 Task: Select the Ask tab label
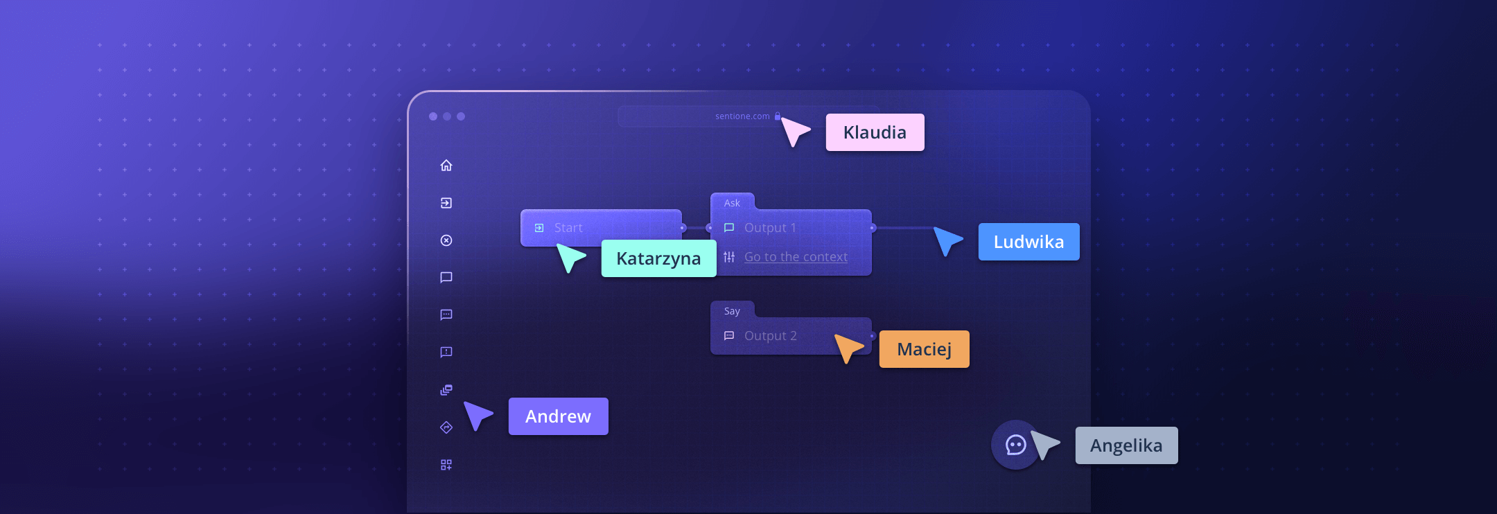coord(732,203)
